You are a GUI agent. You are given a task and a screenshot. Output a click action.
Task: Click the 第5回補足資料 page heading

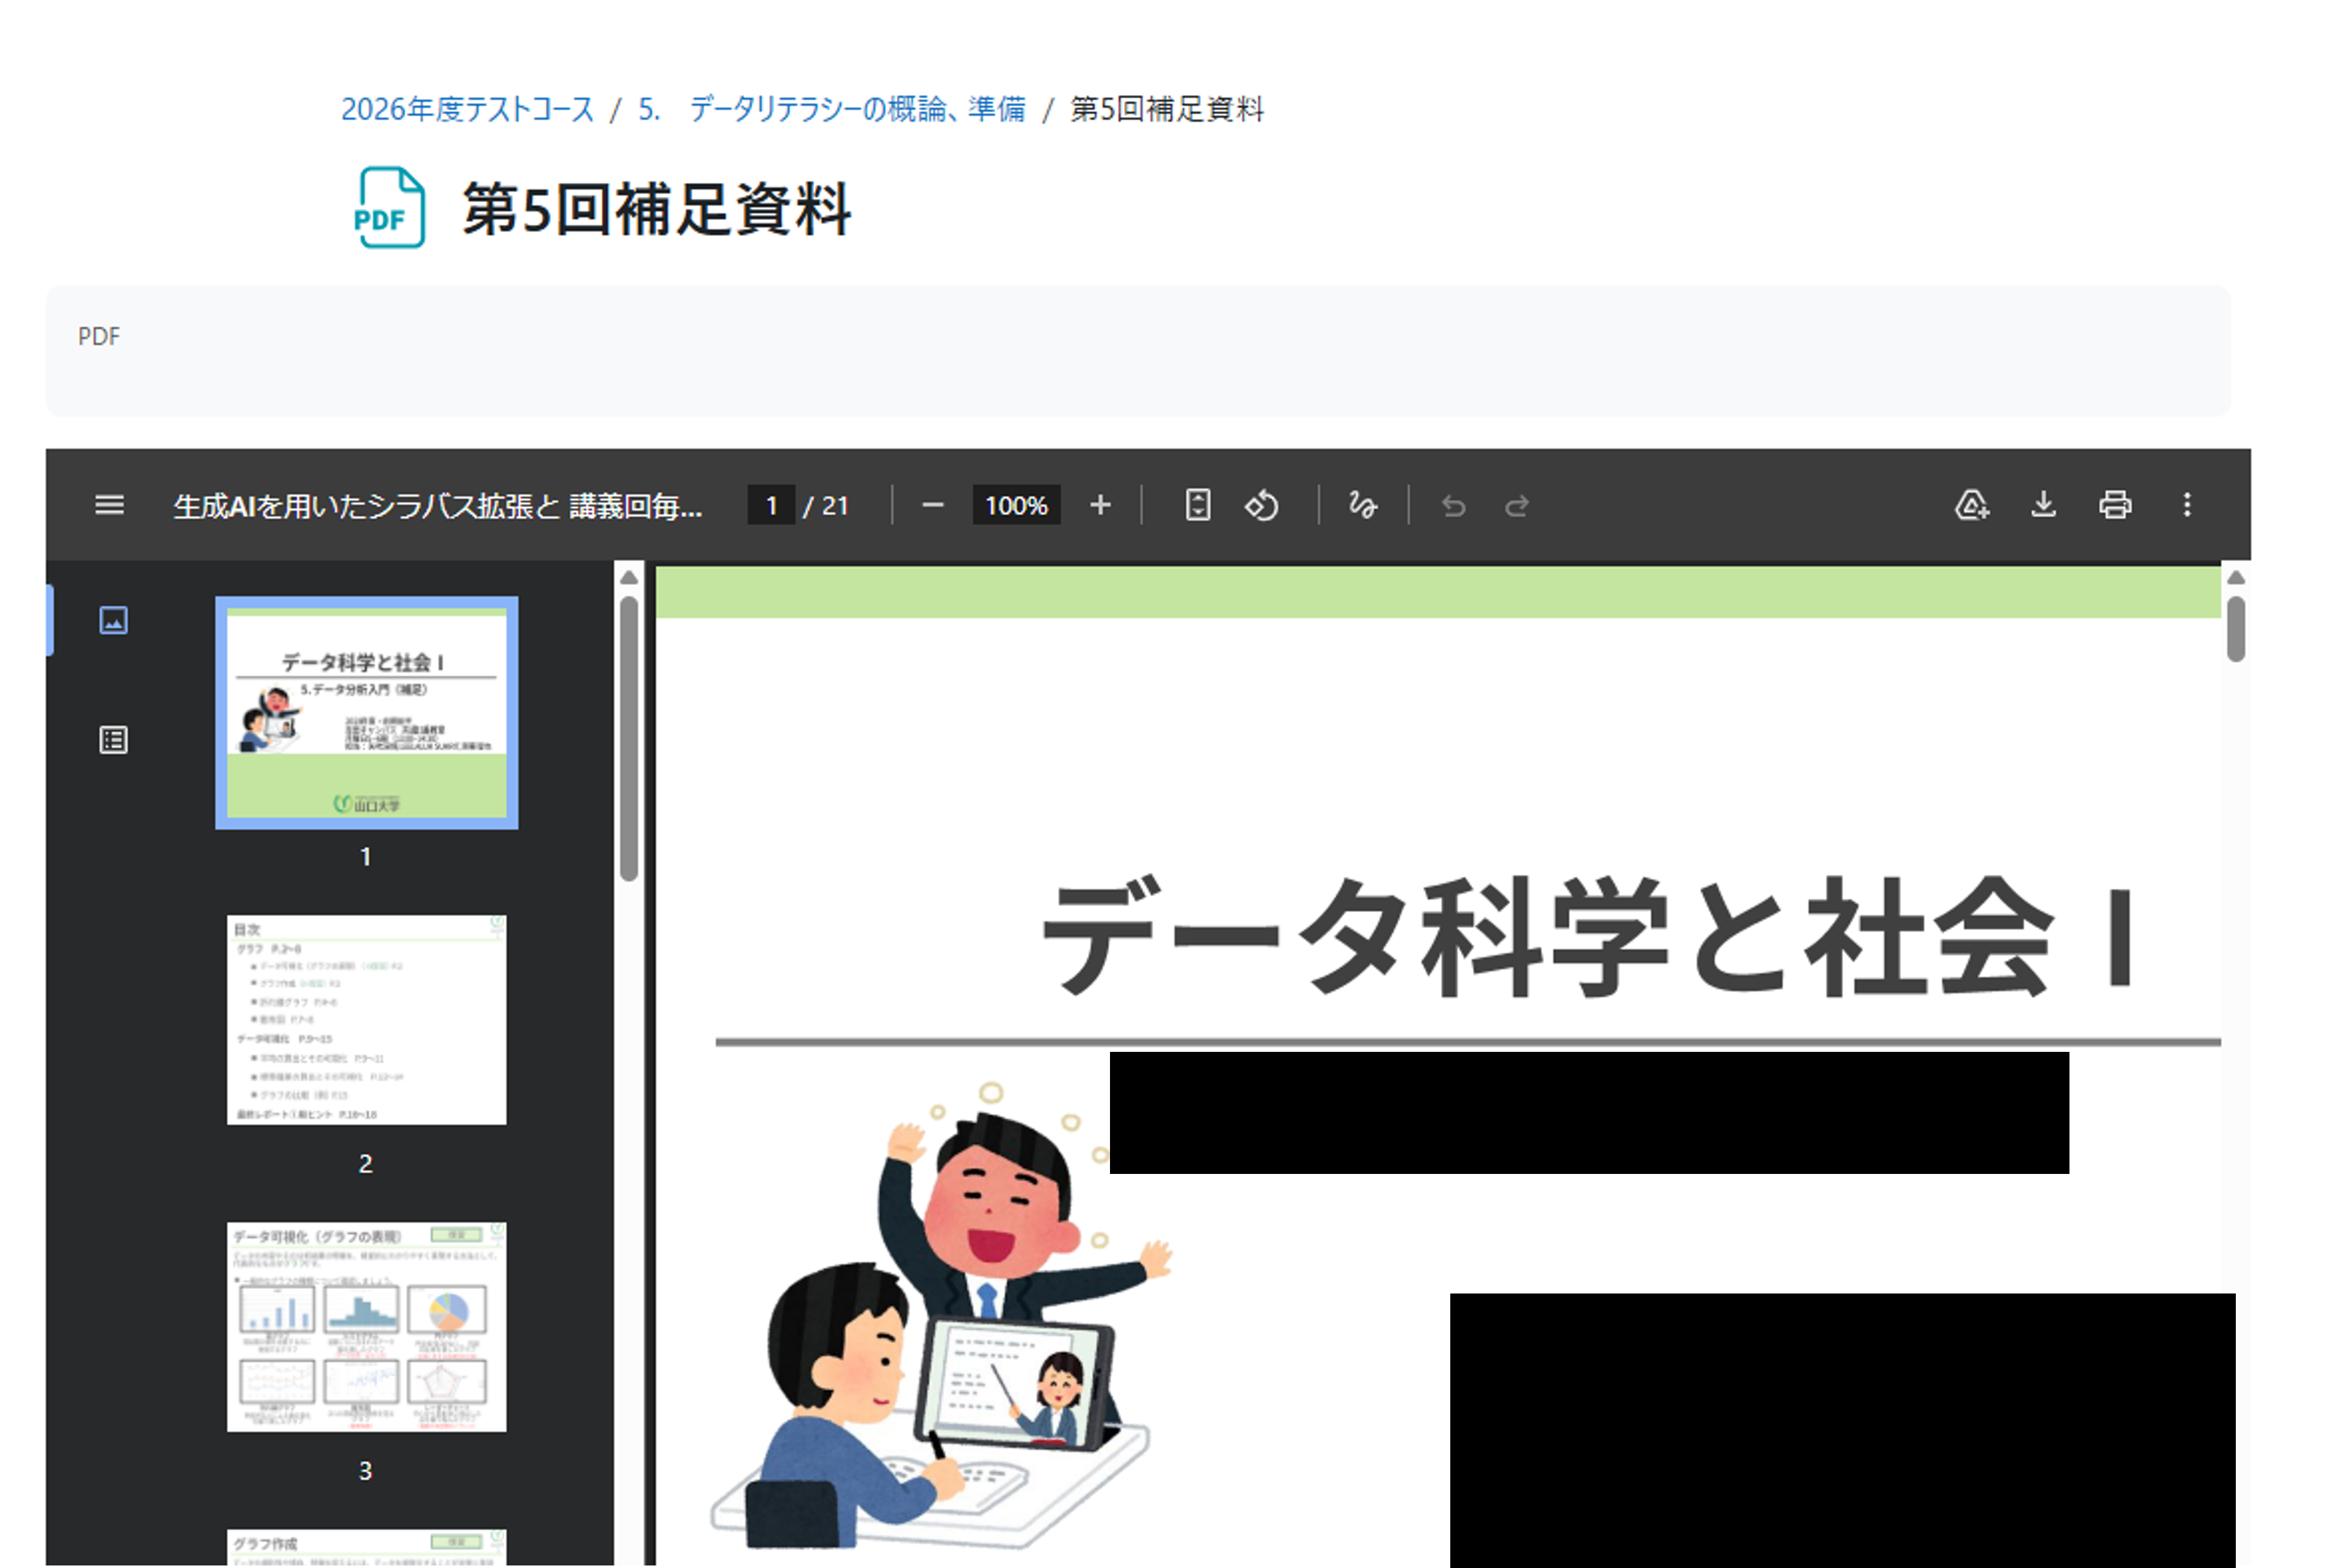(656, 209)
